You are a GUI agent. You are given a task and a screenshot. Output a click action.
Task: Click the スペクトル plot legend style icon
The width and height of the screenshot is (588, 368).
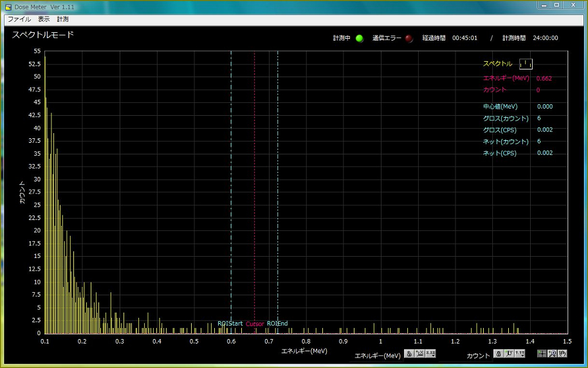point(526,64)
